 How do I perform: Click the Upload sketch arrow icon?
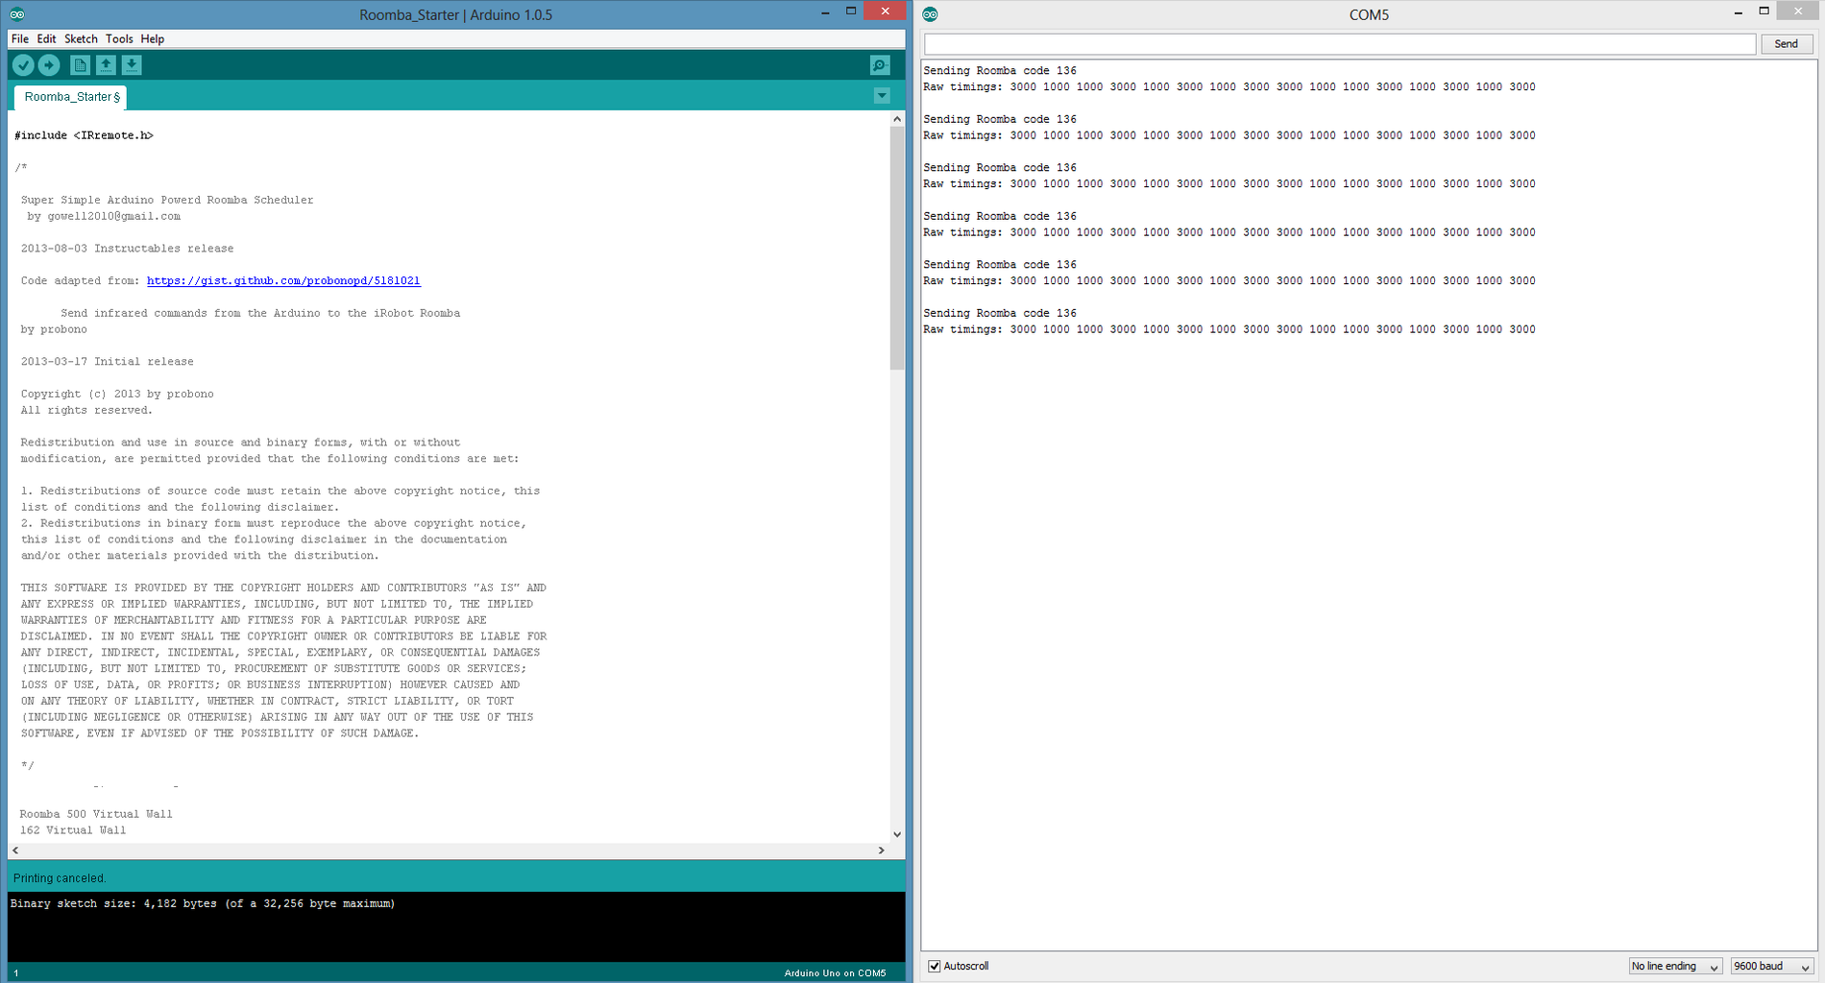click(49, 65)
